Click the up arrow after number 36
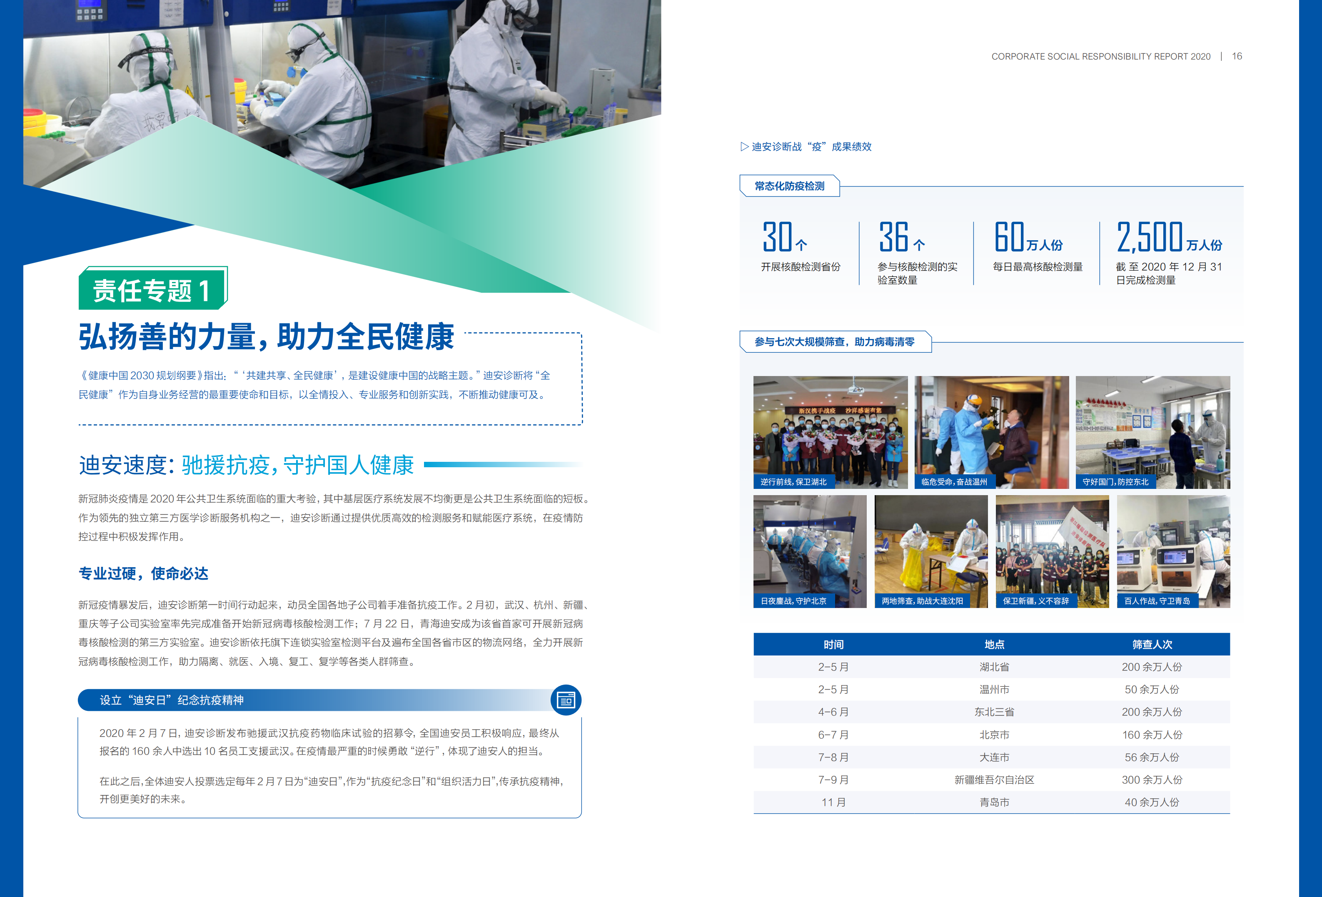The width and height of the screenshot is (1322, 897). (x=919, y=245)
